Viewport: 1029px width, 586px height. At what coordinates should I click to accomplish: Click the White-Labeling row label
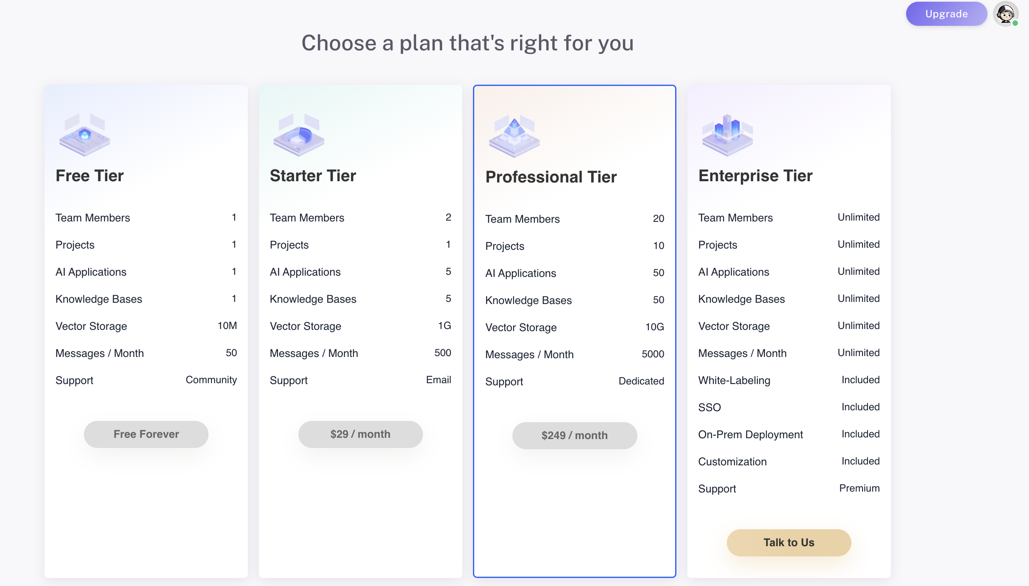(734, 381)
